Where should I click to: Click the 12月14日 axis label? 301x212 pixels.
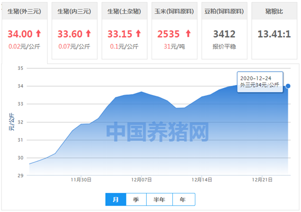pos(202,180)
